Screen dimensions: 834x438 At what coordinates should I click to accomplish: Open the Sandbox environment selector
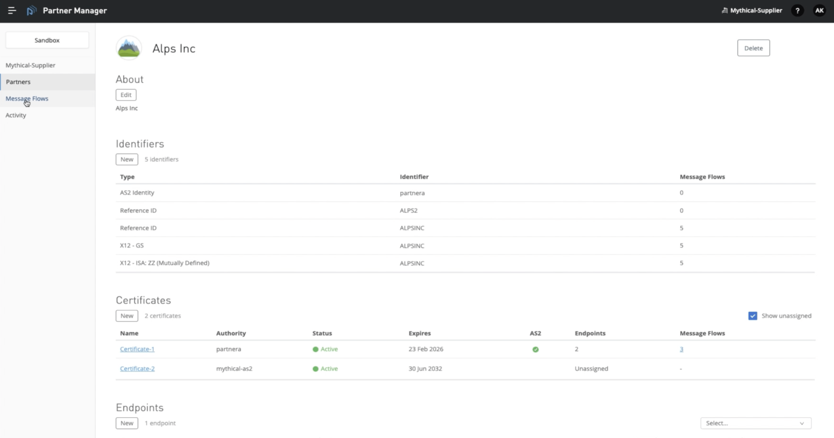coord(47,40)
